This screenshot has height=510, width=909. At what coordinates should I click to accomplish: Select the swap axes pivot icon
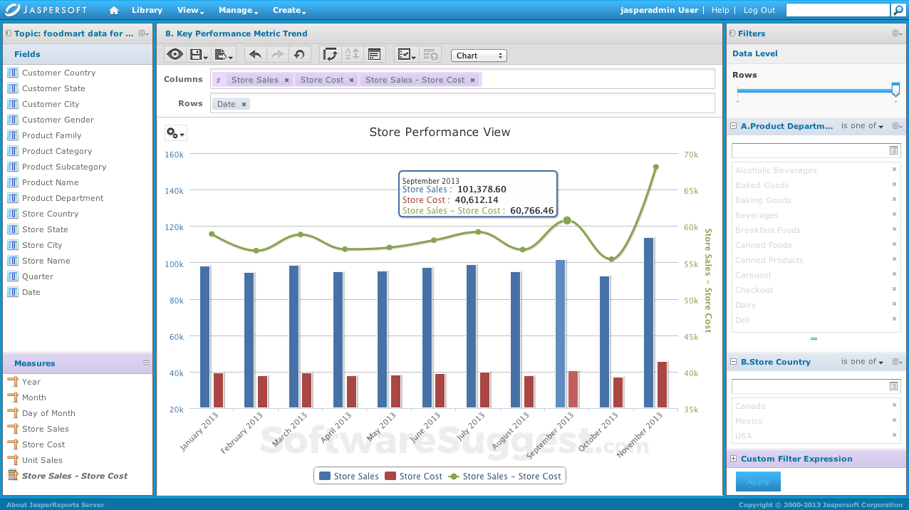tap(331, 55)
